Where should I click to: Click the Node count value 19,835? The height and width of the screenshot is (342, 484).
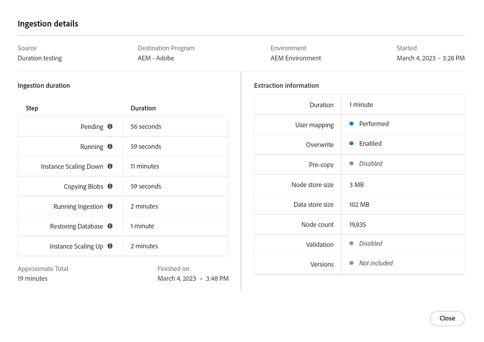[358, 224]
